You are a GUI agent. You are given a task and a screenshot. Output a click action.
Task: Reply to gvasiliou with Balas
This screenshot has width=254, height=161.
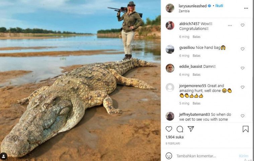pos(196,56)
